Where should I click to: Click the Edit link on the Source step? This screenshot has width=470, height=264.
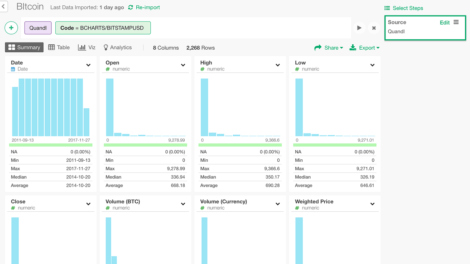tap(444, 22)
